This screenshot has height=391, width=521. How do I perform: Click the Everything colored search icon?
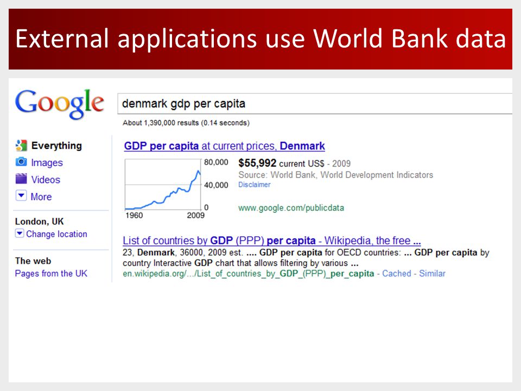(x=21, y=146)
